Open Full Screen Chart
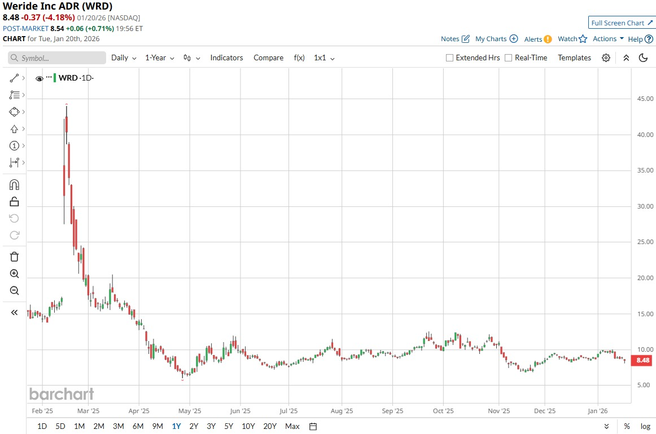Viewport: 656px width, 434px height. (622, 23)
